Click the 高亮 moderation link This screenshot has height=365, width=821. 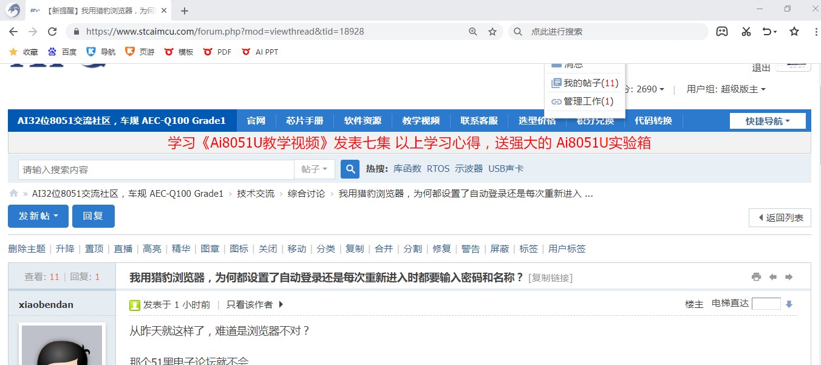pos(152,248)
